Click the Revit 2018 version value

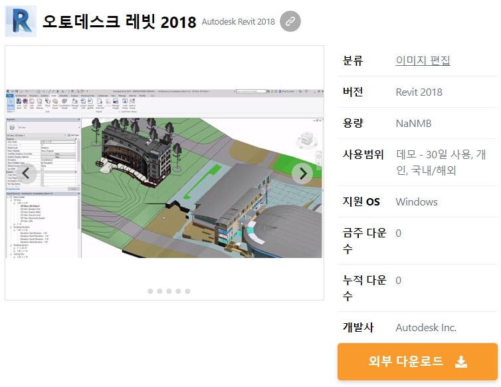point(419,92)
